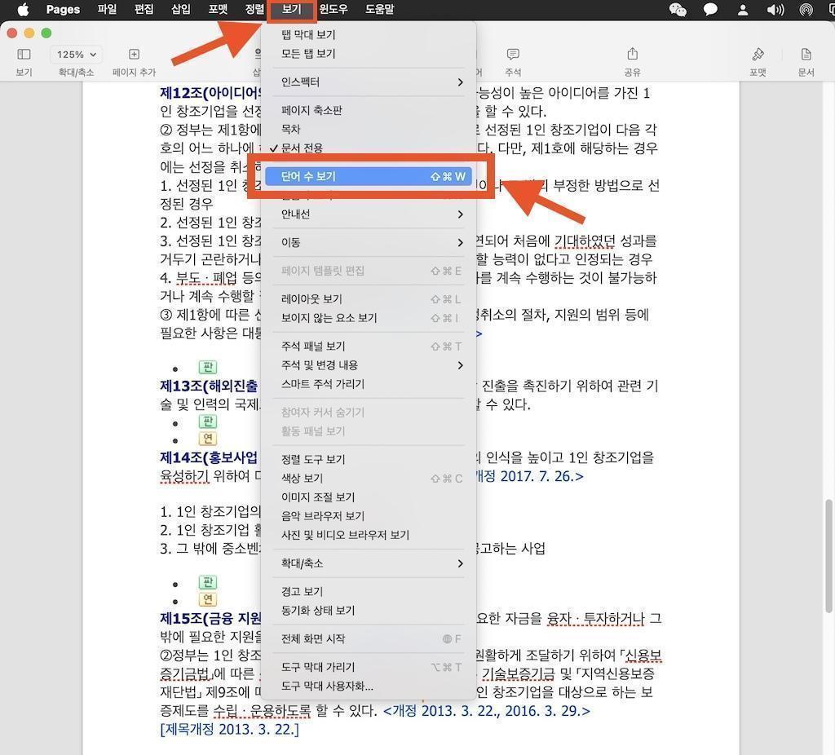This screenshot has height=755, width=835.
Task: Click the 연 badge above 제15조
Action: [x=208, y=599]
